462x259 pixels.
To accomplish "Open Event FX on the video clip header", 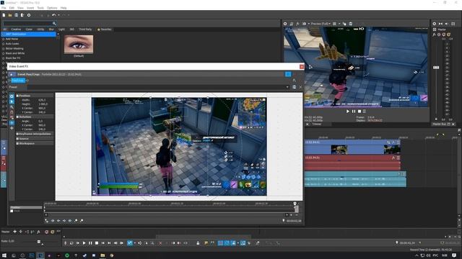I will [393, 142].
